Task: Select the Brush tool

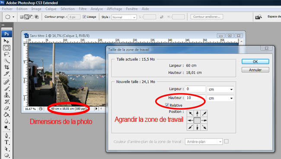Action: coord(6,89)
